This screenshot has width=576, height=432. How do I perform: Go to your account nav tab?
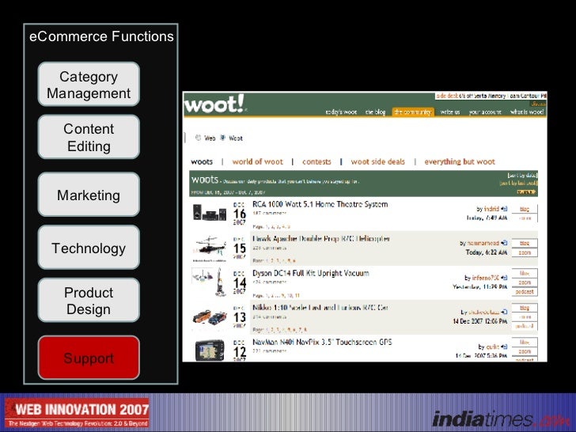click(x=485, y=112)
